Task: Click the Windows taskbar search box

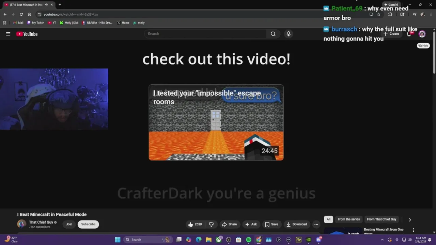Action: pos(147,240)
